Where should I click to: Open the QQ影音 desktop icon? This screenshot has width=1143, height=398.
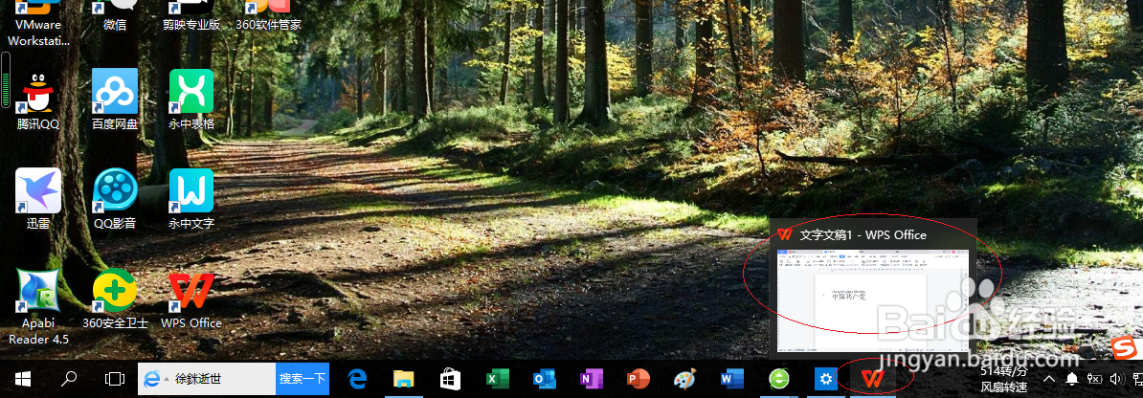115,199
